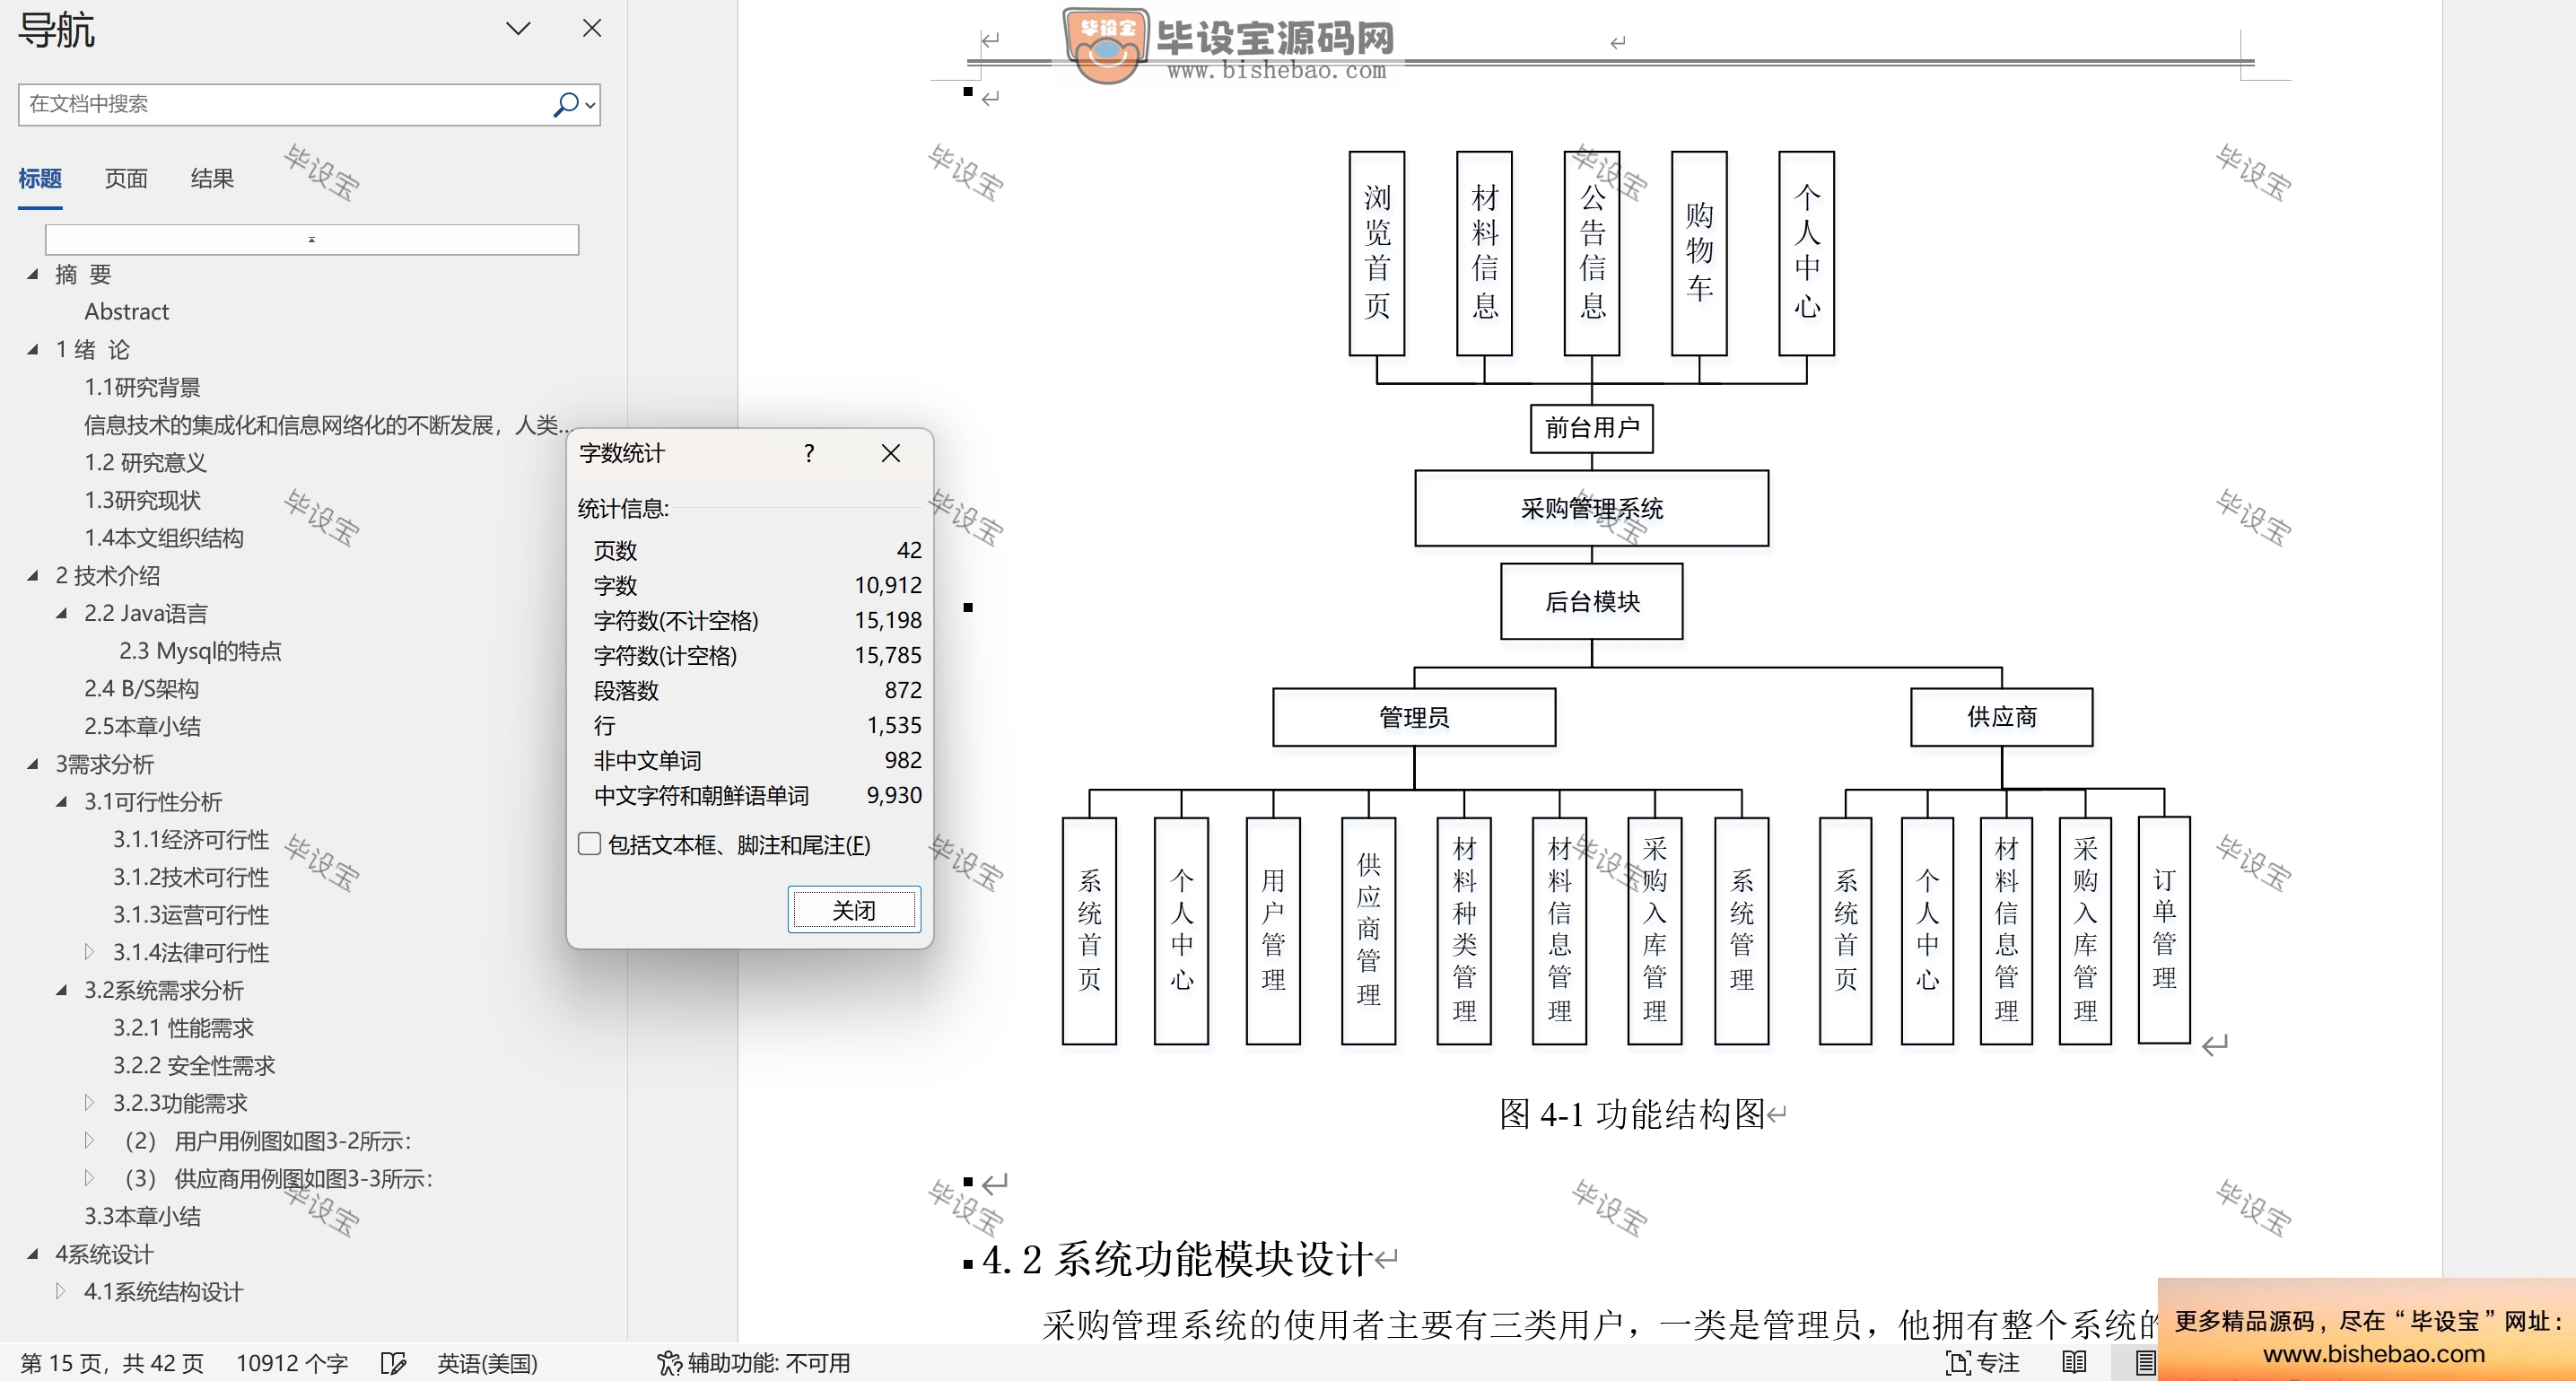Jump to 1.3研究现状 heading
This screenshot has width=2576, height=1381.
142,500
